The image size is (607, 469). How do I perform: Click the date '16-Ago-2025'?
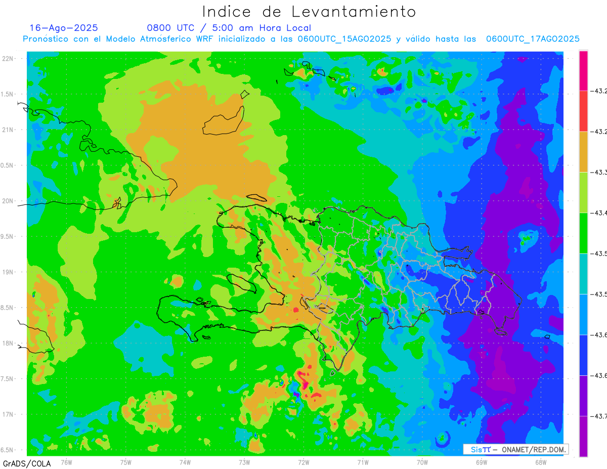[64, 28]
